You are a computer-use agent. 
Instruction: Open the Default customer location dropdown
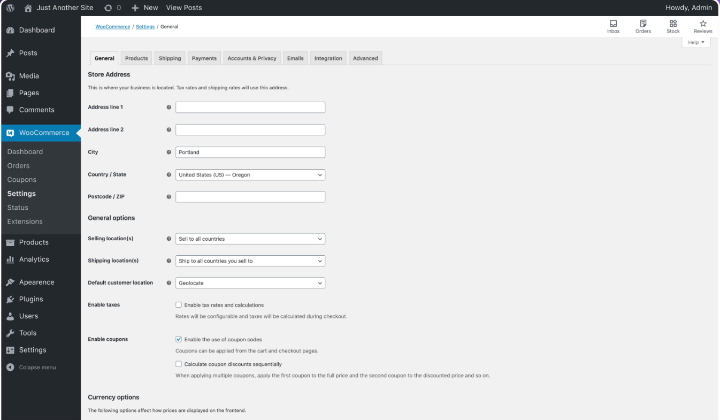tap(250, 282)
